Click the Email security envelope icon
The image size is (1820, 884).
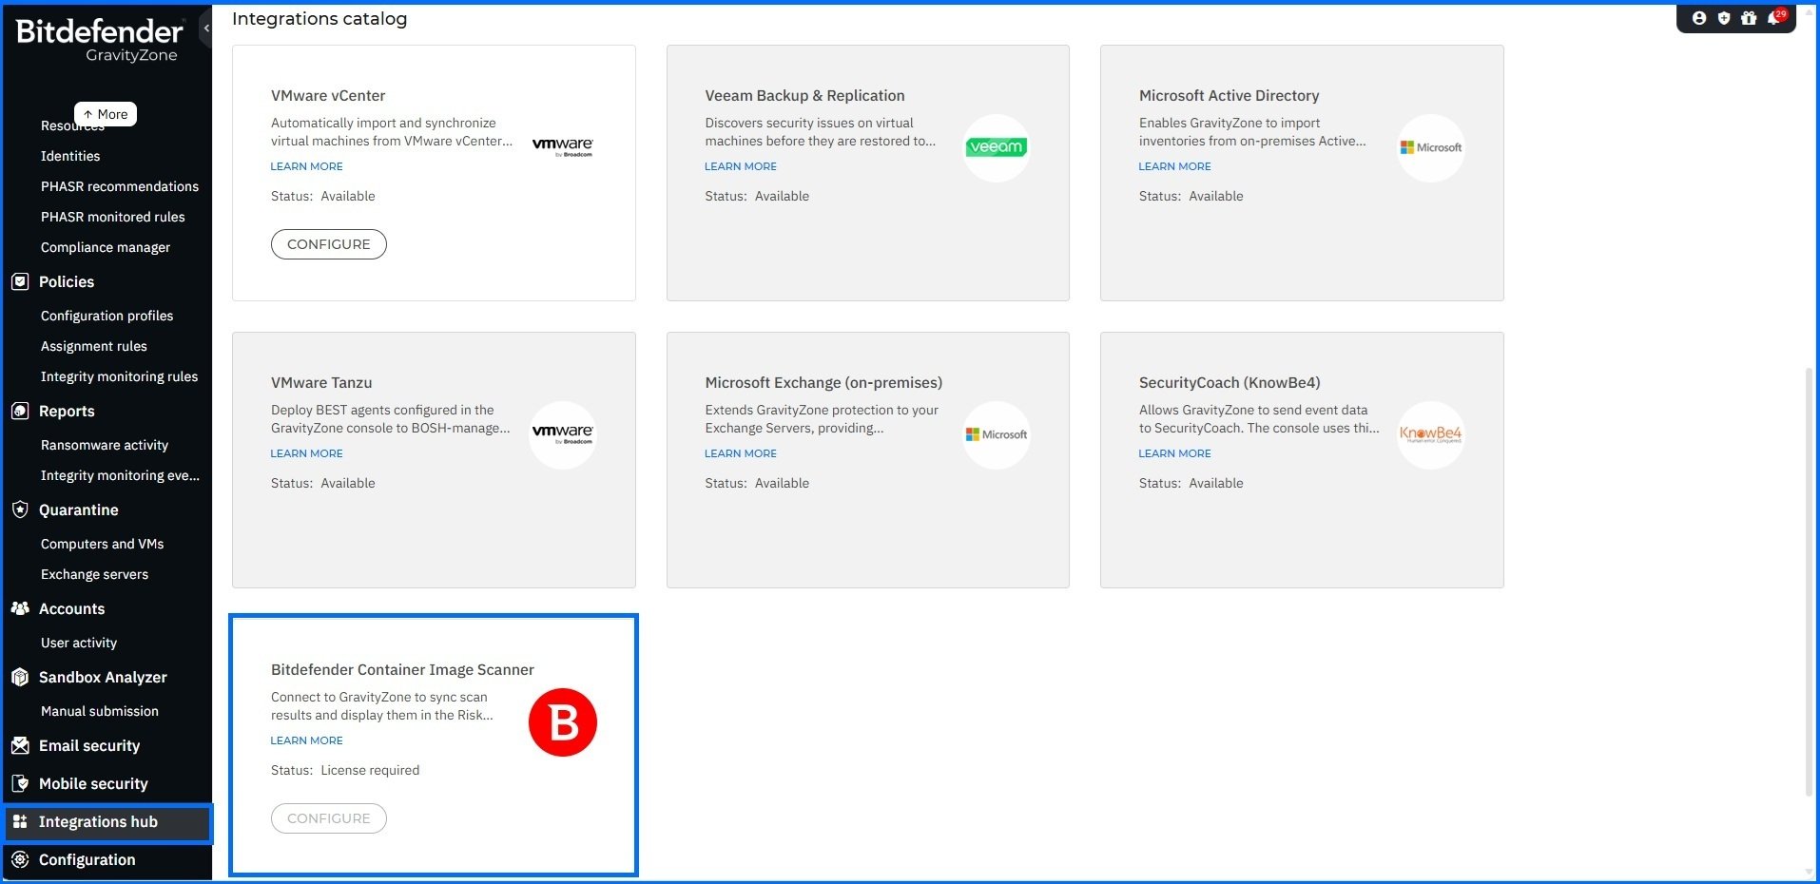coord(20,746)
